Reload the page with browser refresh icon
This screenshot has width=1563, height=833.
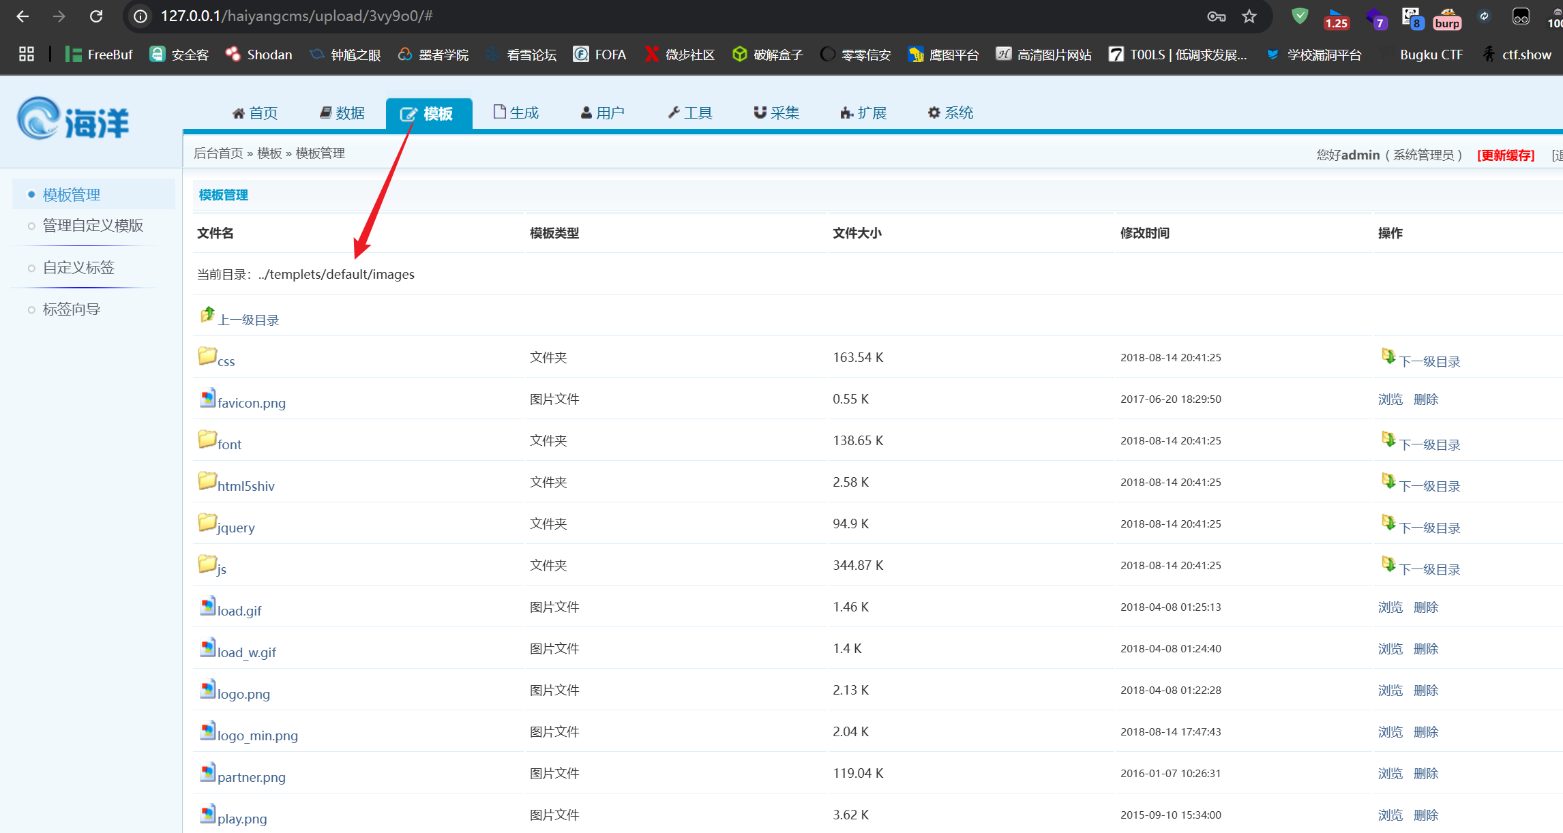96,16
